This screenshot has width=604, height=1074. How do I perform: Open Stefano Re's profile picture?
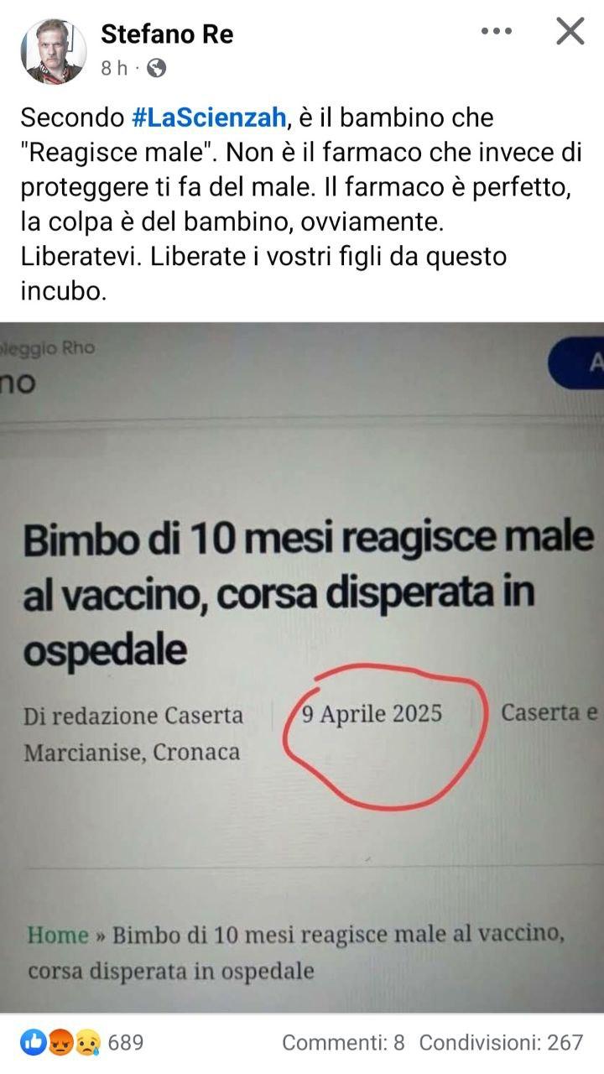(x=54, y=50)
